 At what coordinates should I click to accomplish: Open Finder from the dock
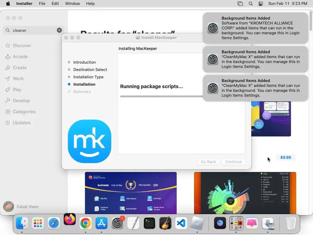click(22, 223)
